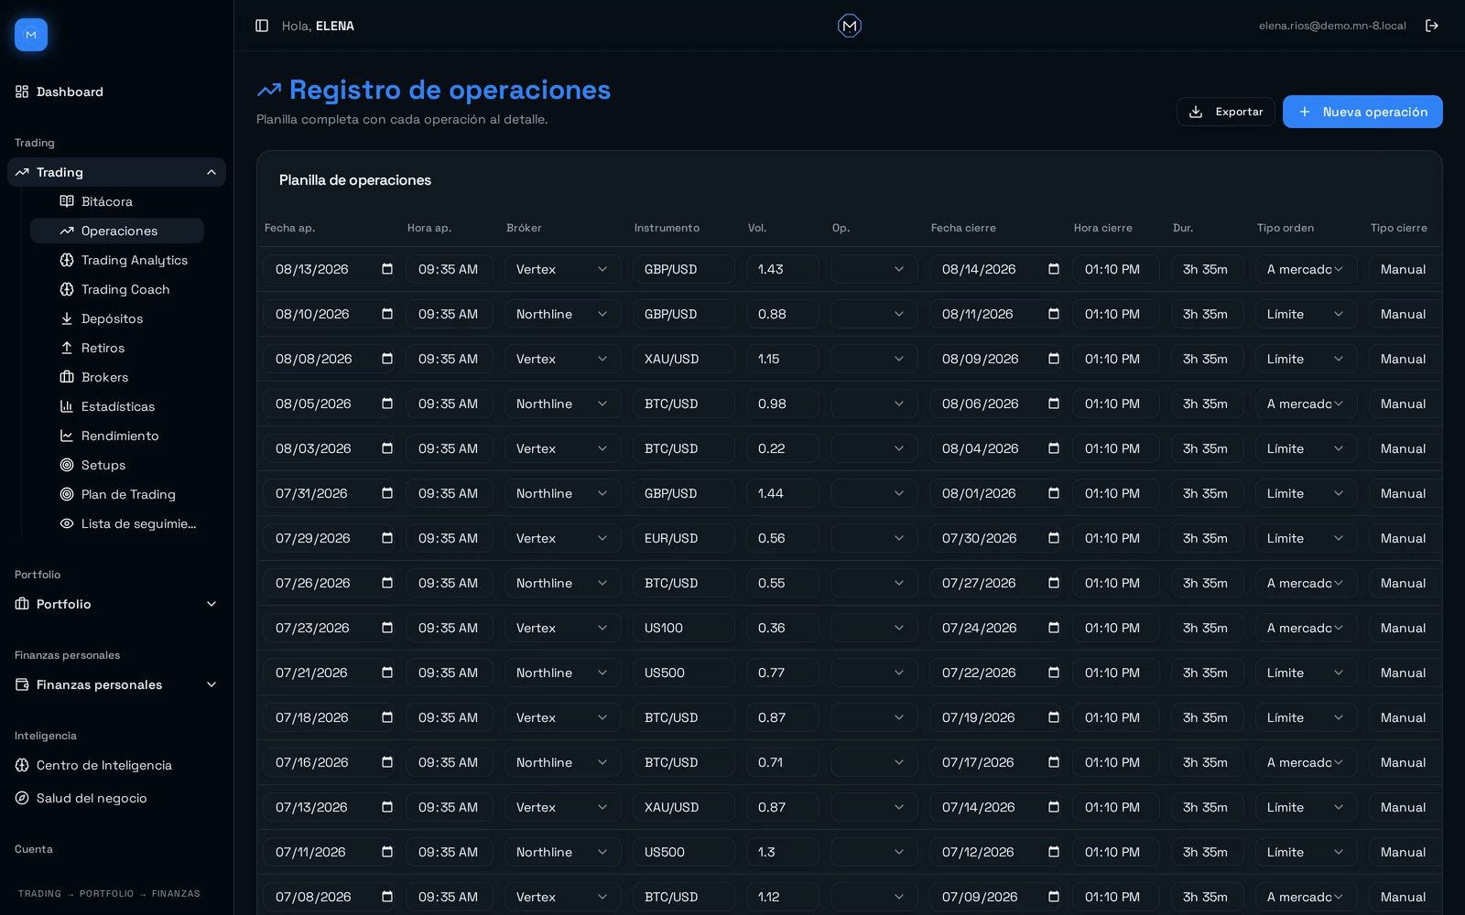Click the Exportar button
The height and width of the screenshot is (915, 1465).
pos(1225,112)
